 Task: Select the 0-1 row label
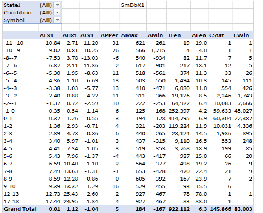pos(8,119)
